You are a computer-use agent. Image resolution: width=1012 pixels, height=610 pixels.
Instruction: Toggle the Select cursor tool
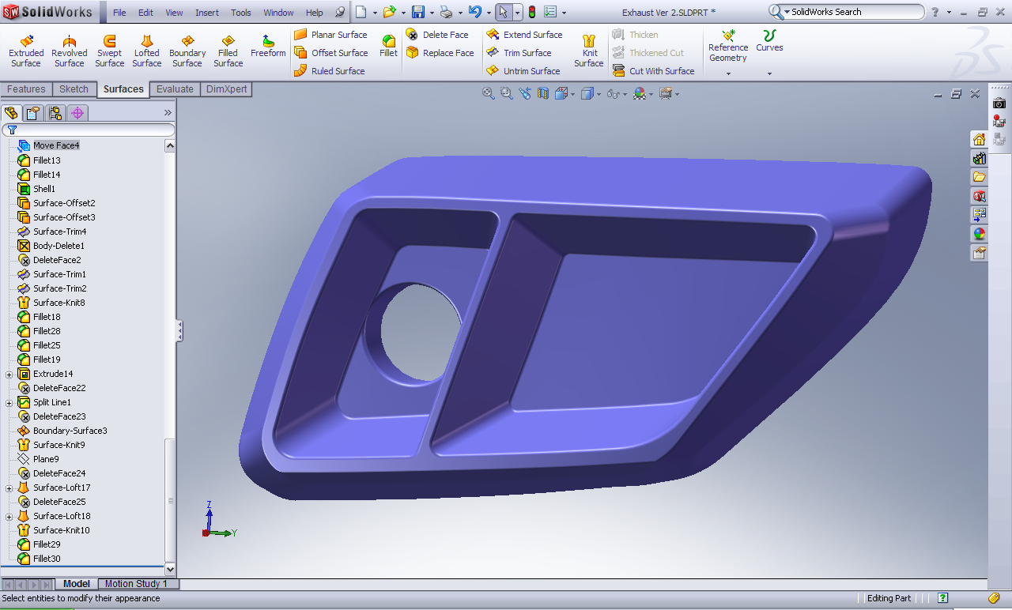click(503, 12)
